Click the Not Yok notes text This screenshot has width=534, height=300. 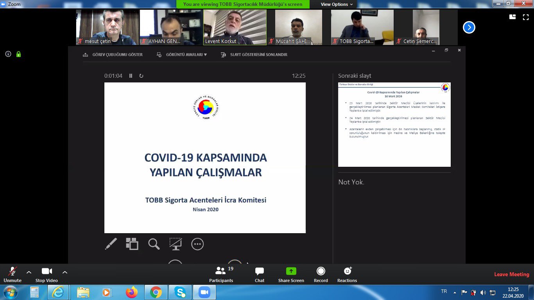(351, 182)
